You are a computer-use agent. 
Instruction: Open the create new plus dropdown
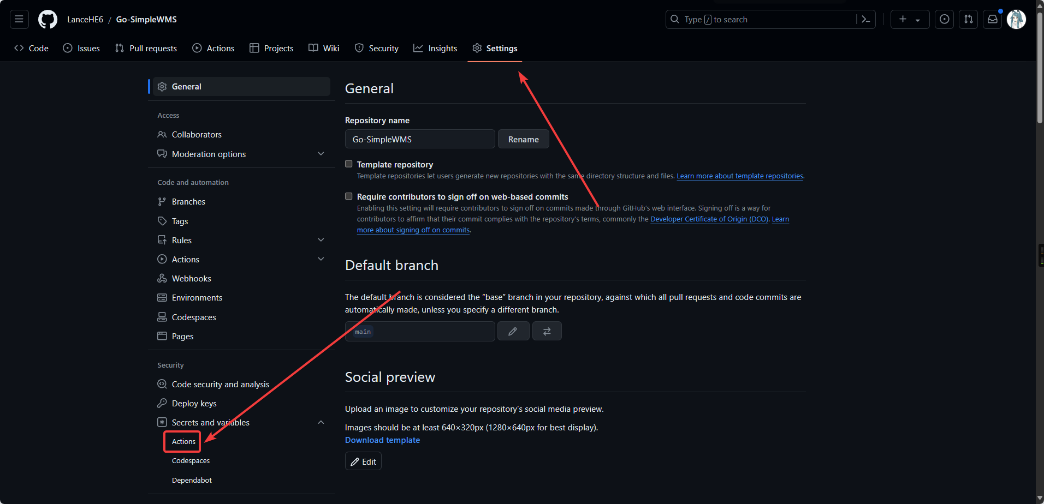pyautogui.click(x=909, y=20)
